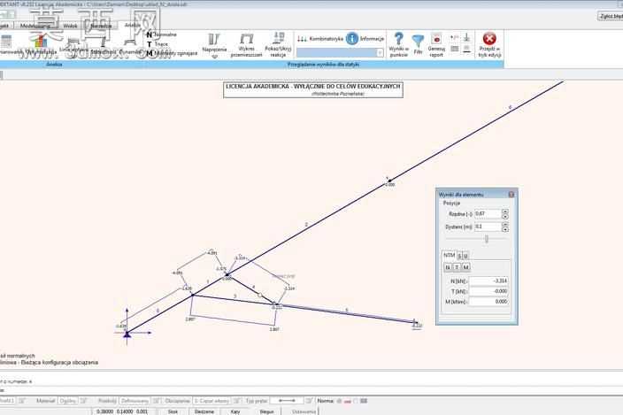Click the blue Informacje icon
623x415 pixels.
[x=352, y=39]
